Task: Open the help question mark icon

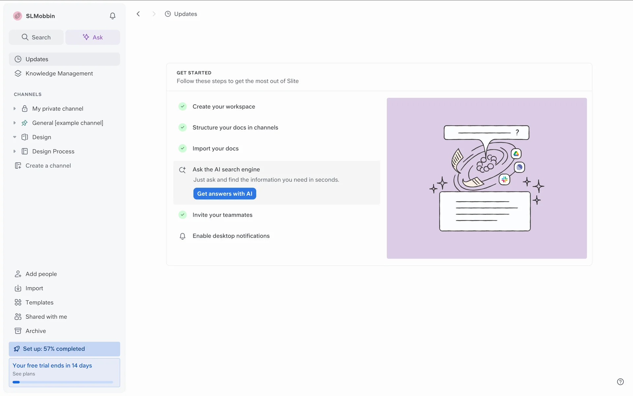Action: click(620, 382)
